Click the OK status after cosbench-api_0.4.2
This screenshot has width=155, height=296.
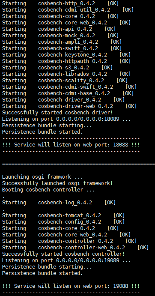pos(110,29)
